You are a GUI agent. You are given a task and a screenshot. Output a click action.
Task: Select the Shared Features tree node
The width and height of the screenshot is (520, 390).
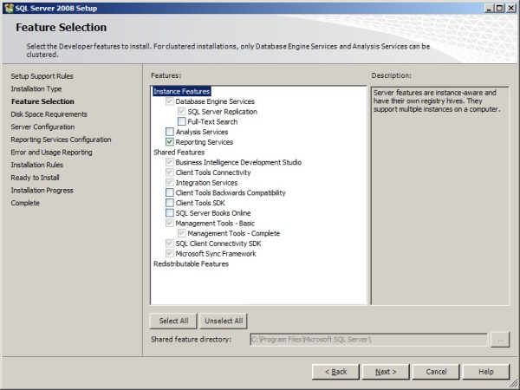click(179, 152)
